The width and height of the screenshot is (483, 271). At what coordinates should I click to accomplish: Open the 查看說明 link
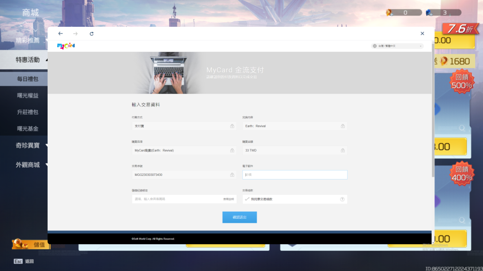click(229, 199)
